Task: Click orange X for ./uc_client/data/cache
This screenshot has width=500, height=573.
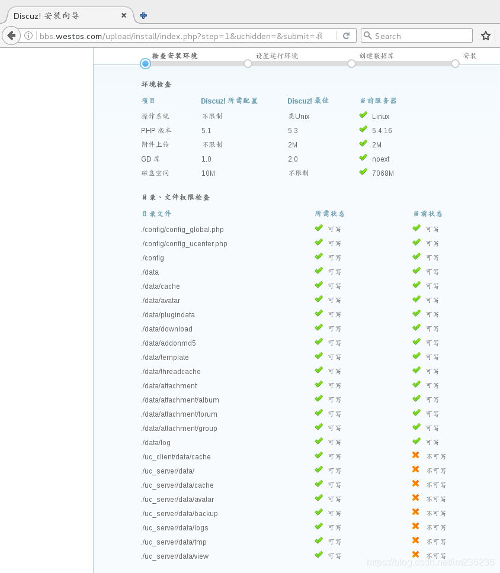Action: [415, 455]
